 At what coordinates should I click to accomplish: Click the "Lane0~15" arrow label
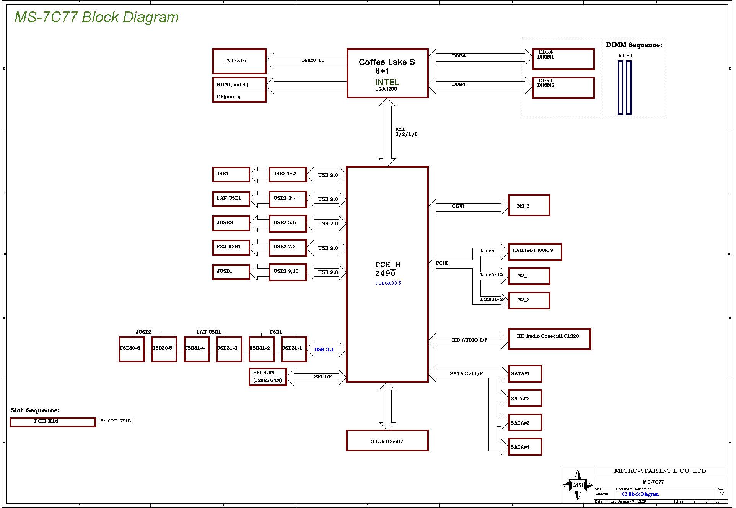click(313, 60)
